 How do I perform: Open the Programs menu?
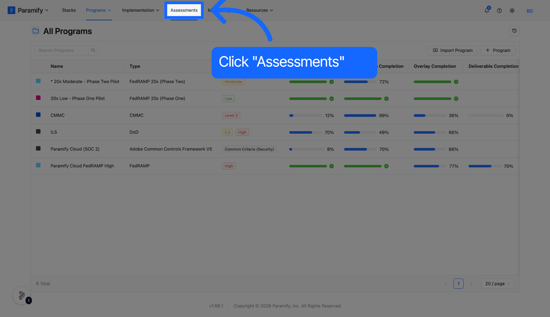pyautogui.click(x=99, y=10)
